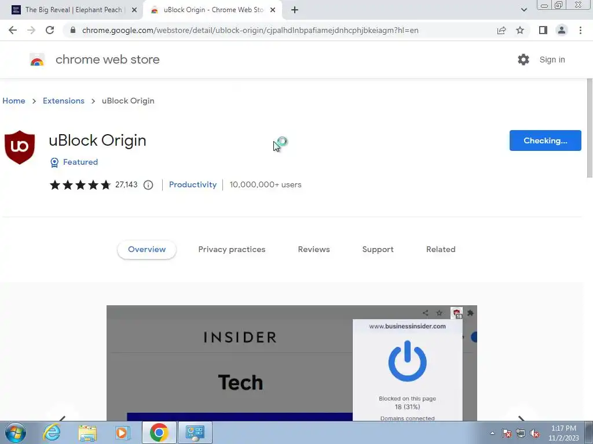Open Windows Media Player from taskbar
This screenshot has width=593, height=444.
(122, 432)
